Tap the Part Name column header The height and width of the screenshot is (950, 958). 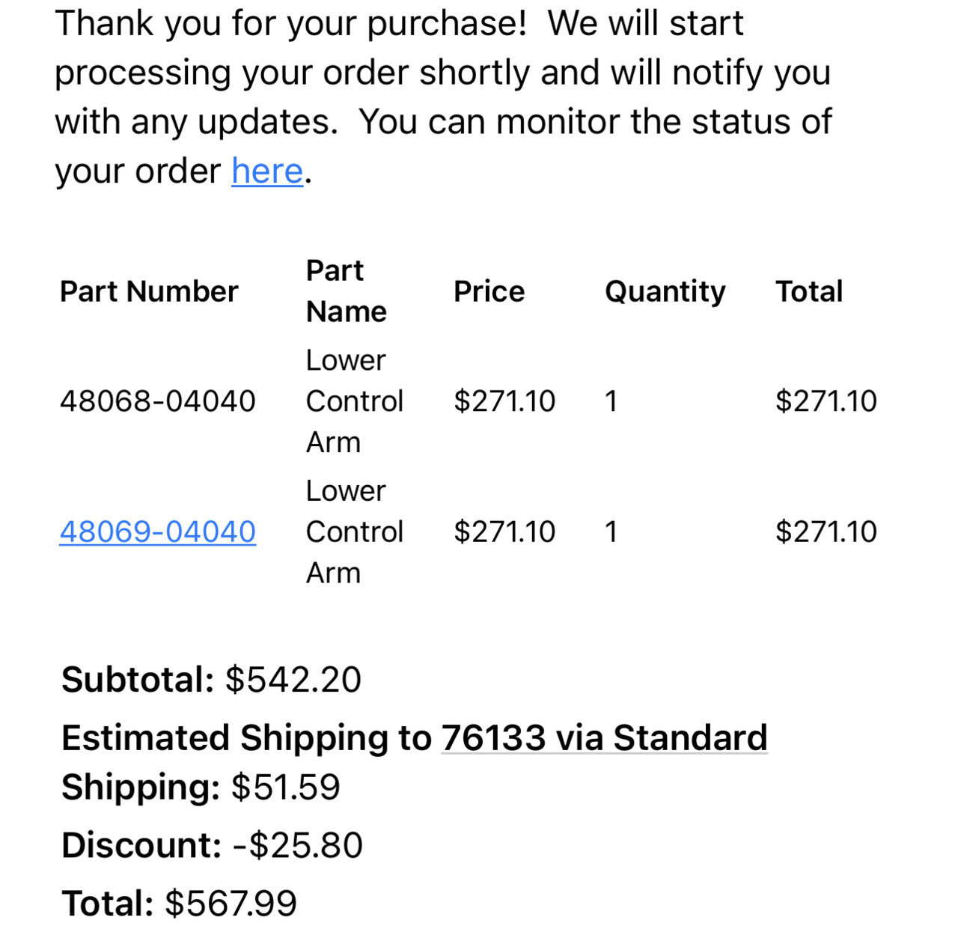tap(347, 290)
